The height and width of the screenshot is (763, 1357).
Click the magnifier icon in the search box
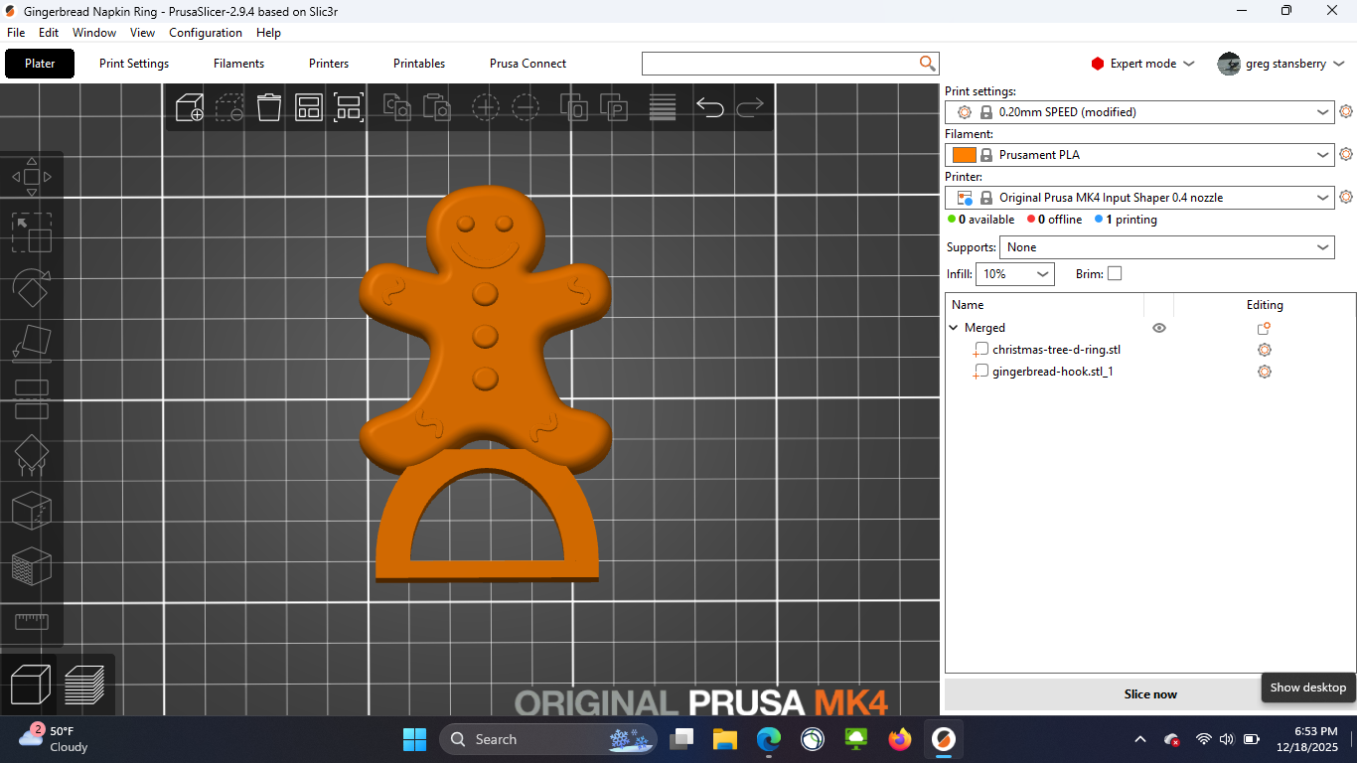tap(928, 64)
